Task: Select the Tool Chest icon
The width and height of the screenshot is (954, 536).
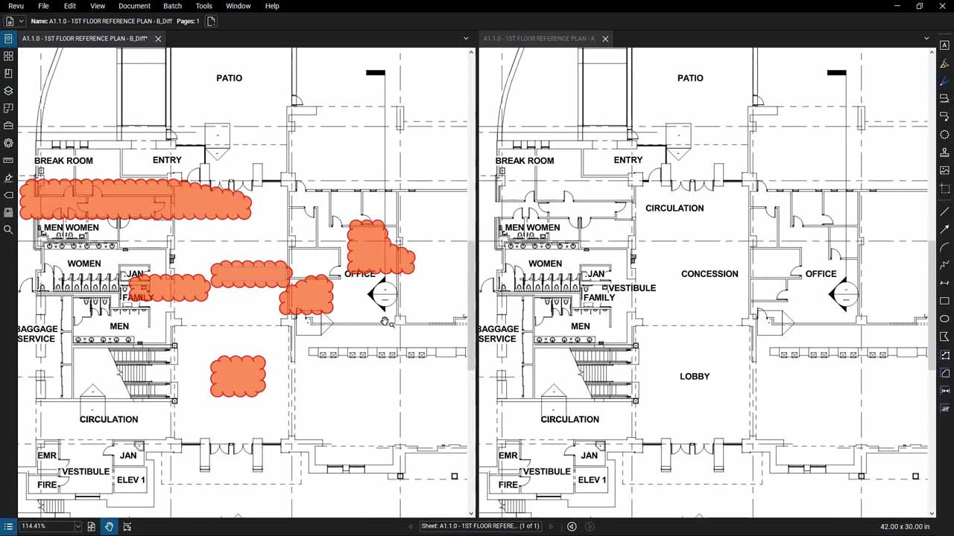Action: point(7,125)
